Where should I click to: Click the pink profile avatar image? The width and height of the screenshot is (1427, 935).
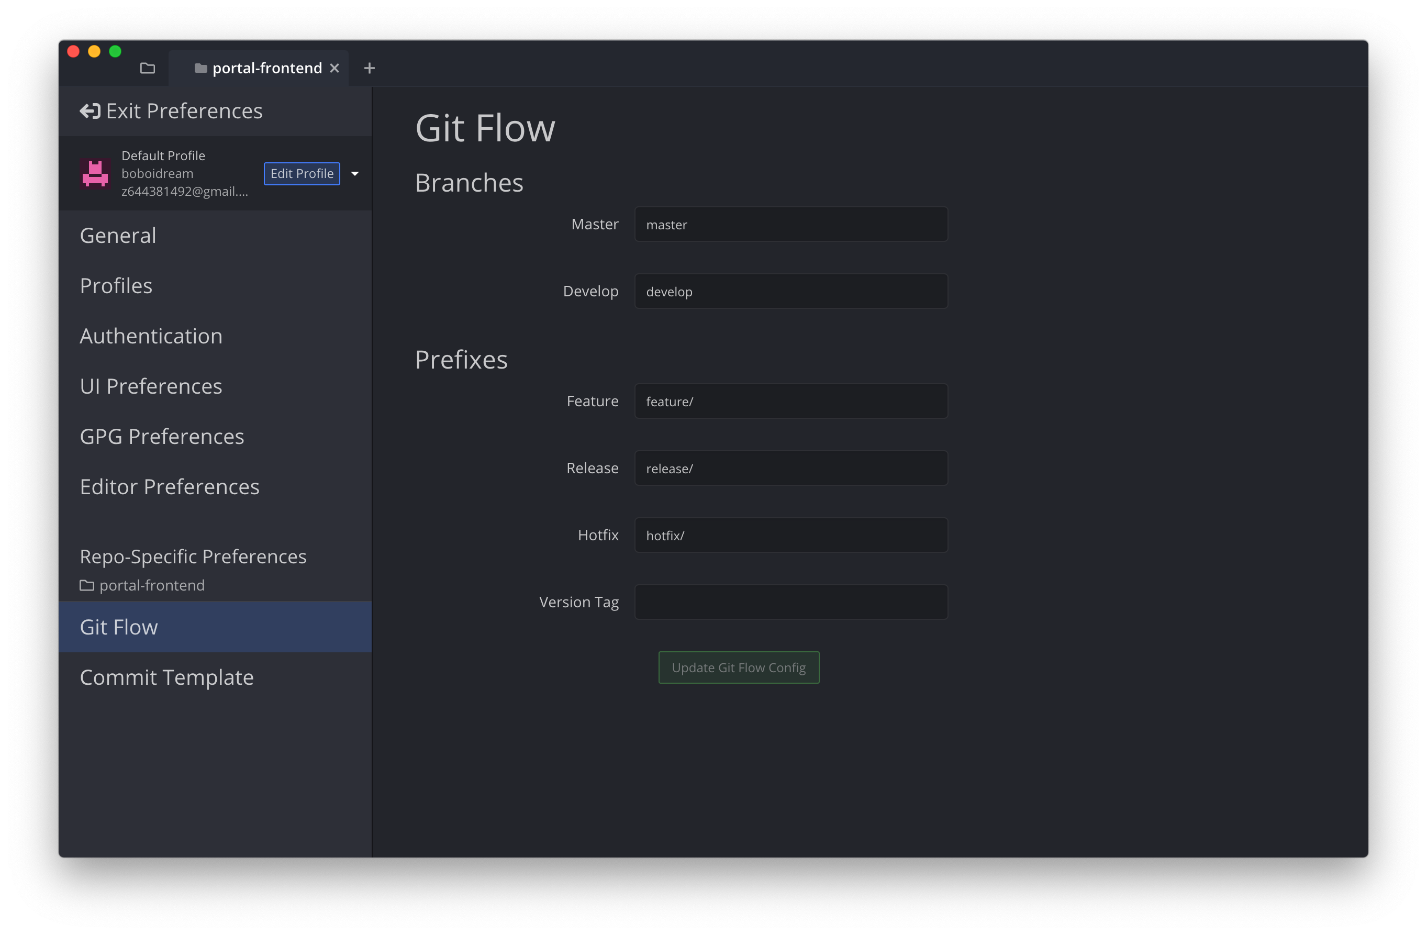(x=95, y=173)
